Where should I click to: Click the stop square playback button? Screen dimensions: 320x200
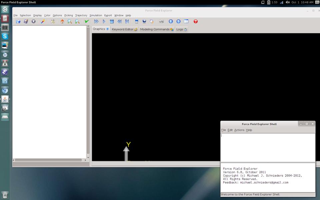(x=112, y=21)
